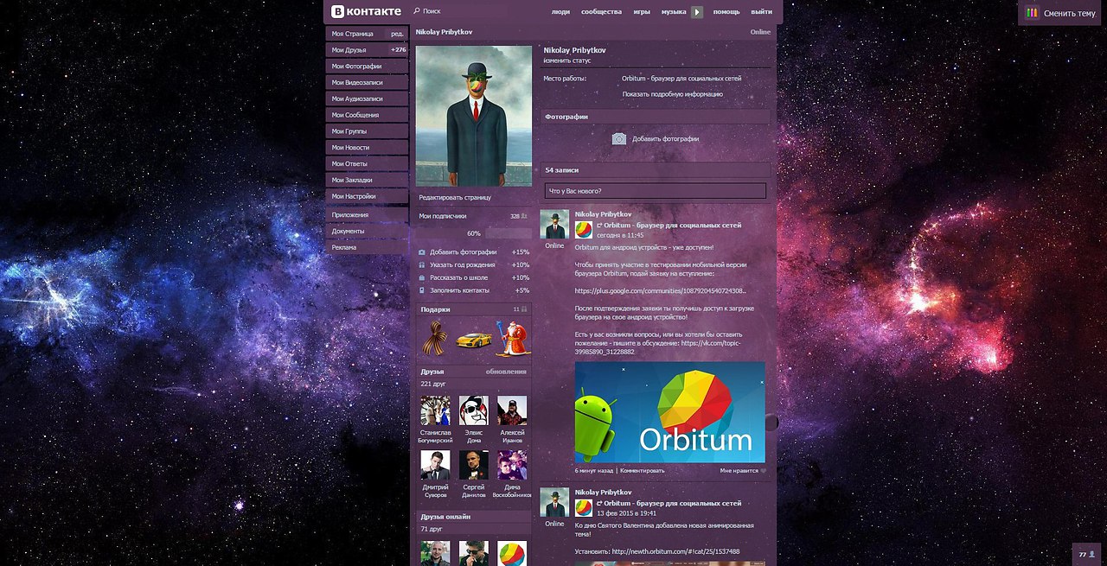Open 'сообщества' in top navigation

pyautogui.click(x=601, y=12)
